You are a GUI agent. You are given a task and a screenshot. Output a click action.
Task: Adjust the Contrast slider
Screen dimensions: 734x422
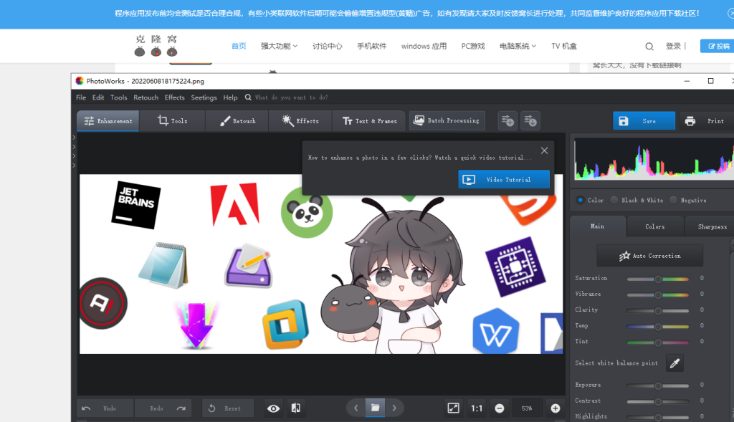(658, 401)
